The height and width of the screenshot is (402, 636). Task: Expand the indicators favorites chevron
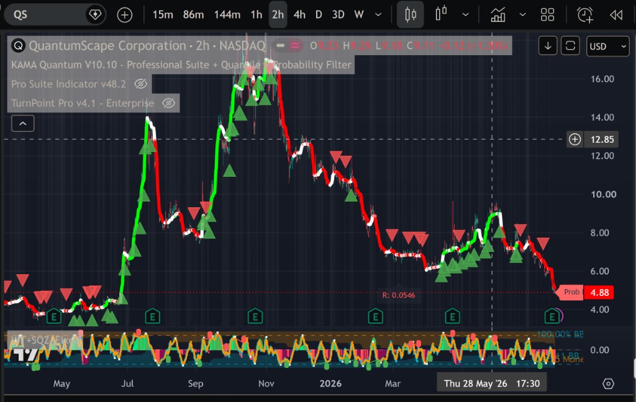click(x=522, y=15)
